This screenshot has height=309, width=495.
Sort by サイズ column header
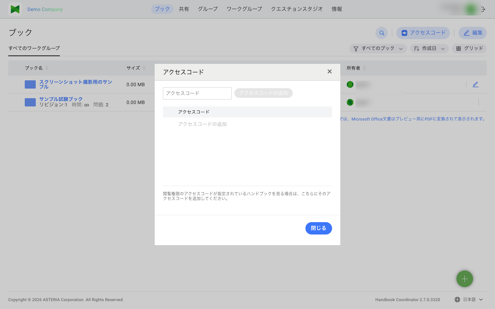click(136, 68)
